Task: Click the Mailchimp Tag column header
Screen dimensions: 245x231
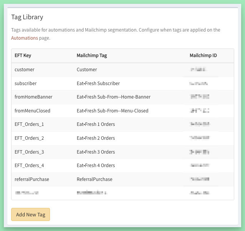Action: click(92, 55)
